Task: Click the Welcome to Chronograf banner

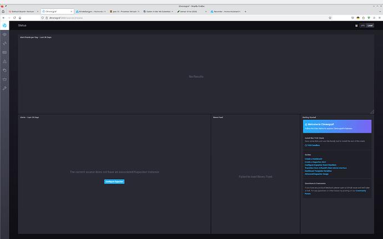Action: (337, 126)
